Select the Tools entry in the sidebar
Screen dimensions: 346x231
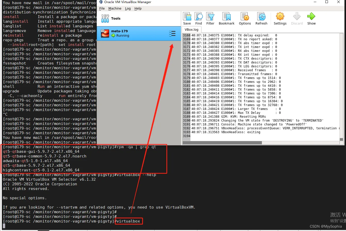tap(139, 19)
